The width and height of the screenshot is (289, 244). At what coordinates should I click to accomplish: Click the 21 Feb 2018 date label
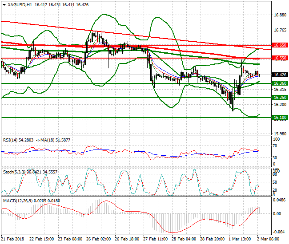12,239
